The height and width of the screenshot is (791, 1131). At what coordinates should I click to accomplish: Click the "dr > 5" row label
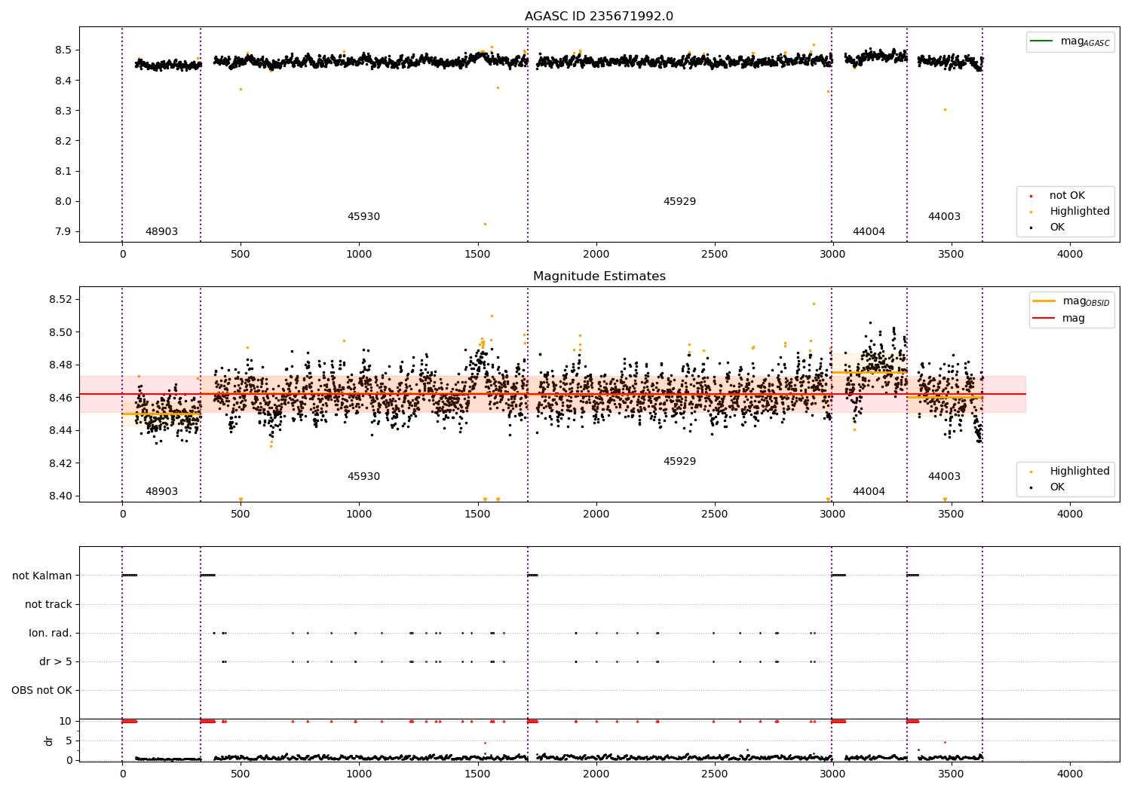tap(56, 662)
